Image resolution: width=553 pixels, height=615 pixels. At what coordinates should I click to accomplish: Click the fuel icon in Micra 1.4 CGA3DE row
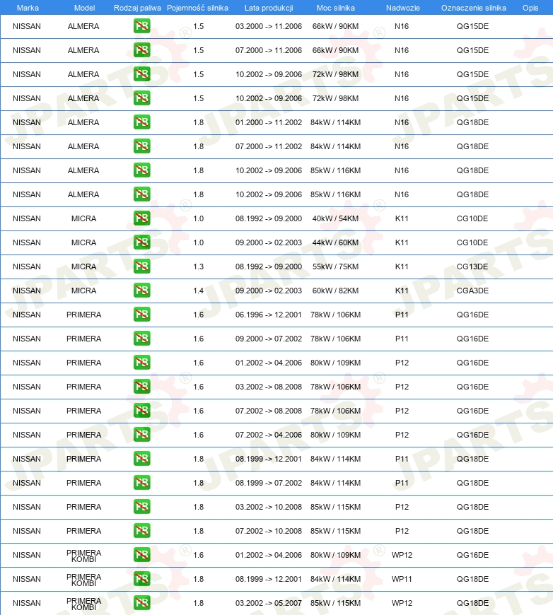[141, 291]
